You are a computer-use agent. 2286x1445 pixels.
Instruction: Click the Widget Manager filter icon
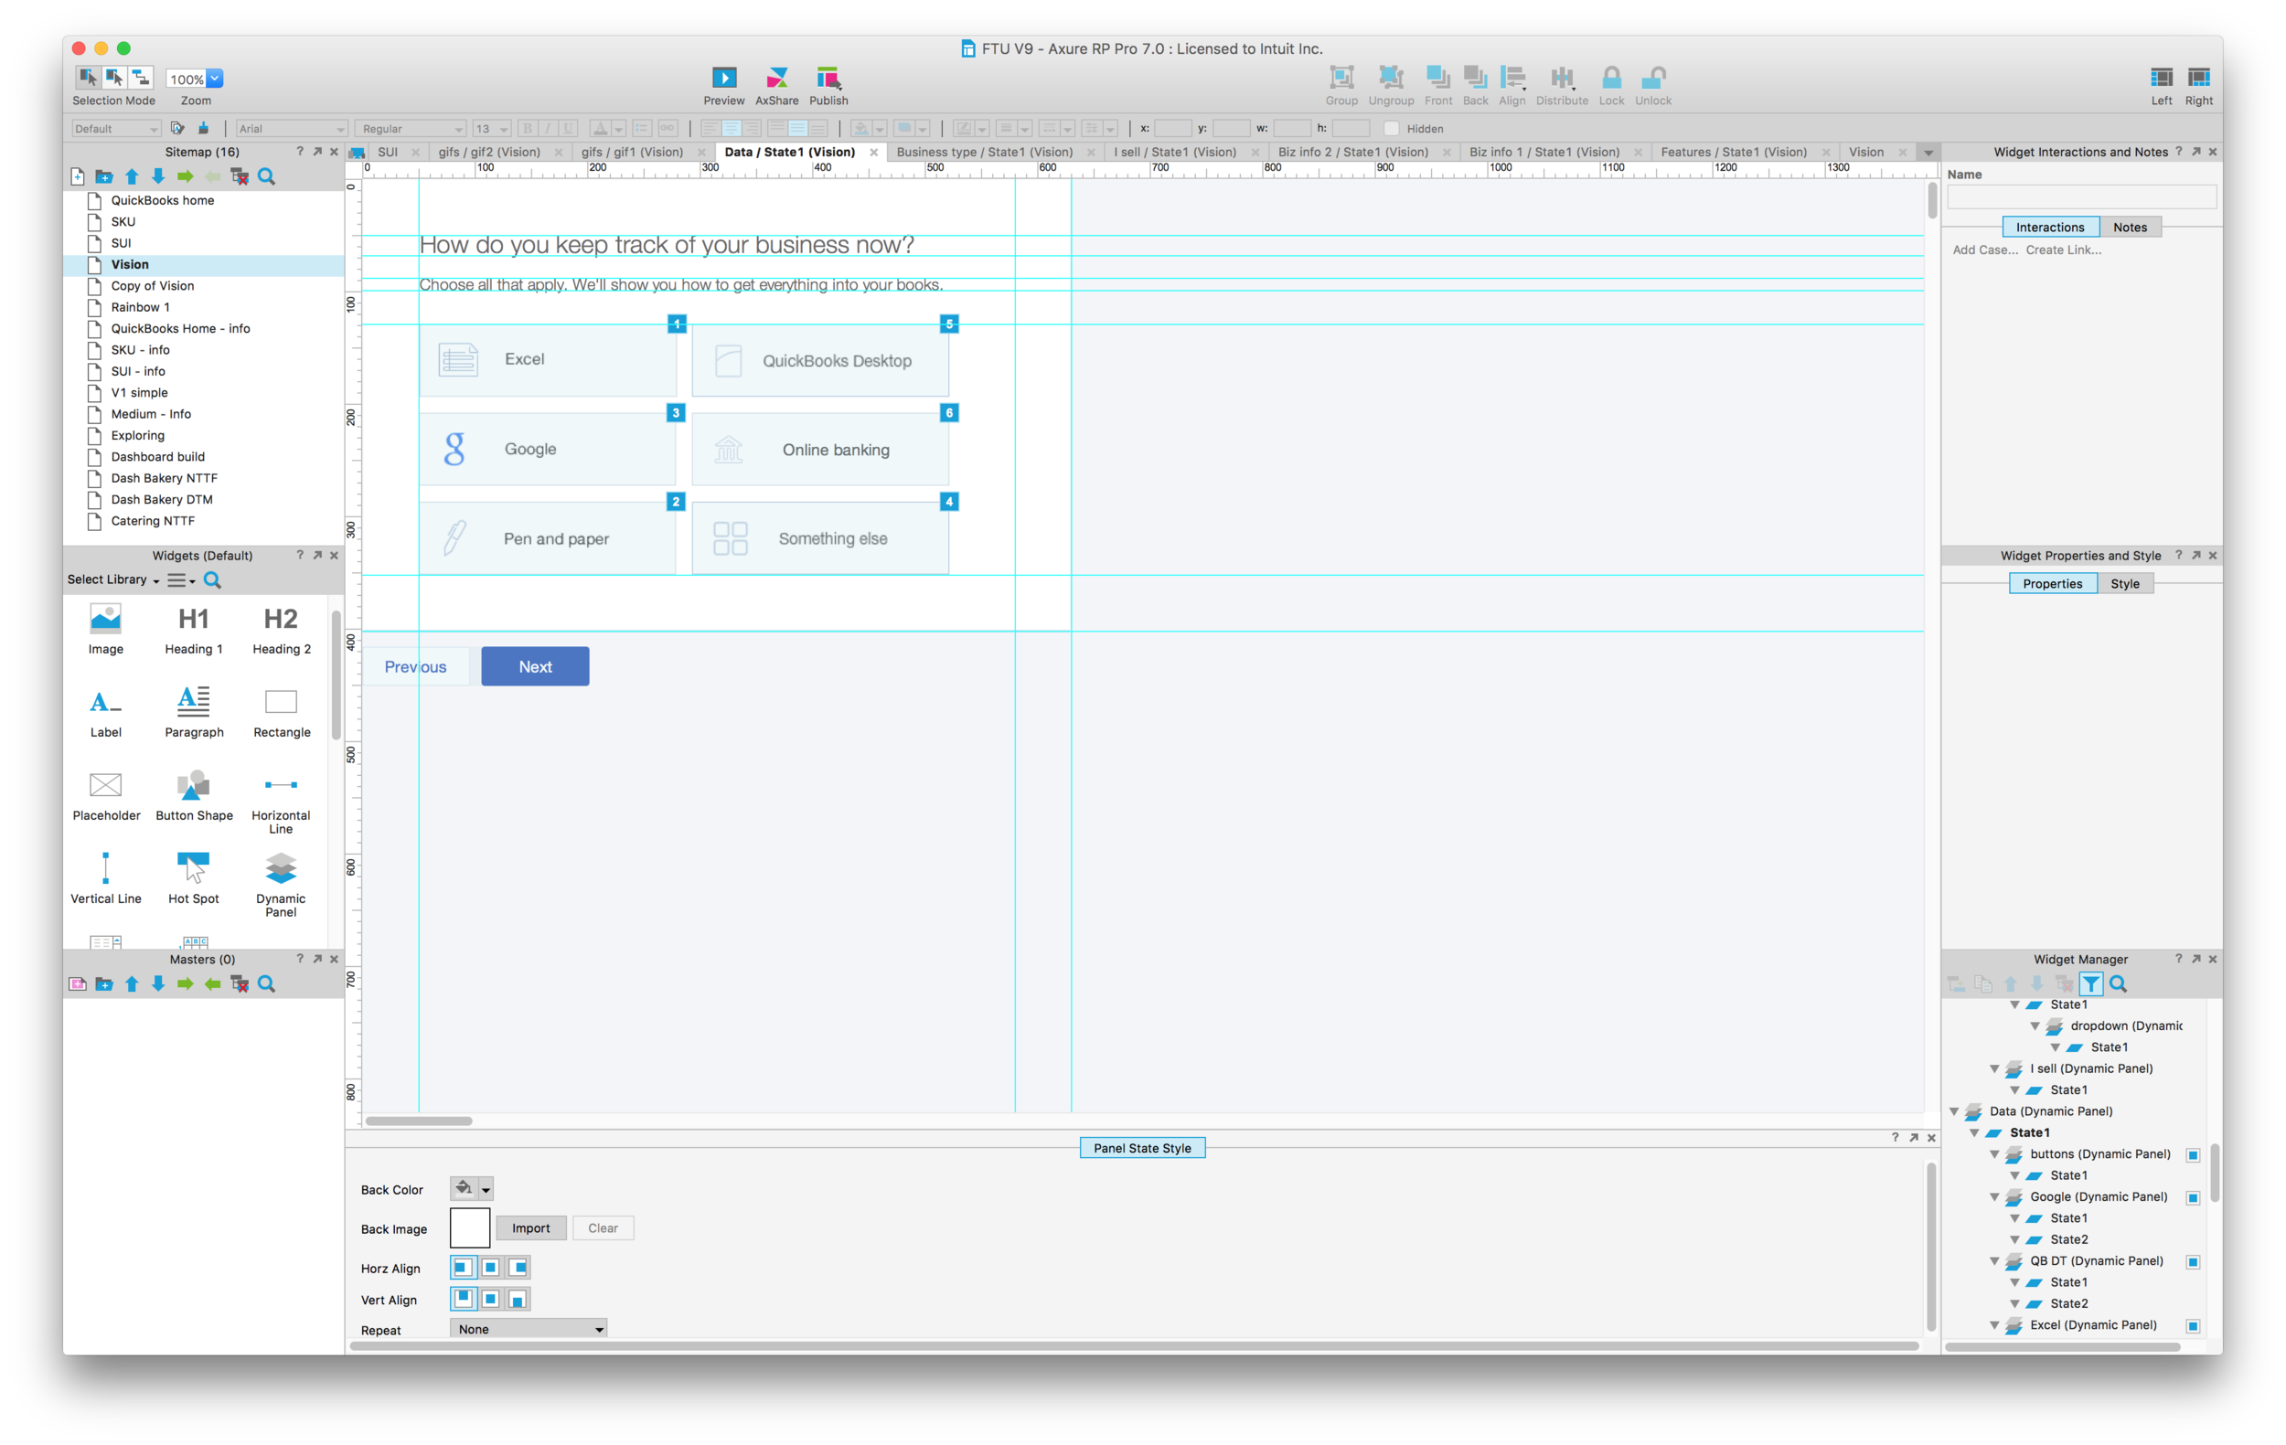(2090, 983)
